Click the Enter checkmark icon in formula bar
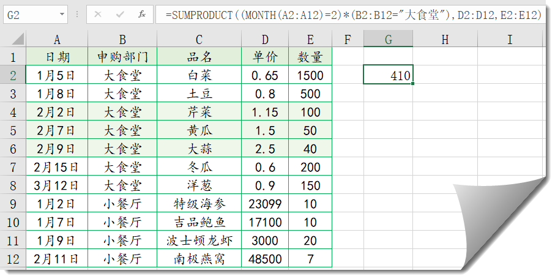Screen dimensions: 555x279 (x=120, y=15)
